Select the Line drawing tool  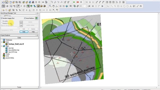[112, 6]
